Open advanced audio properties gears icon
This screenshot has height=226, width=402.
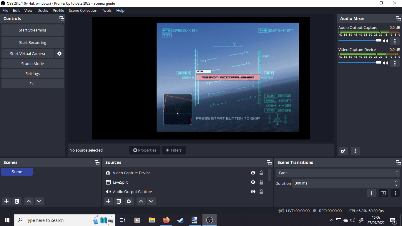[x=343, y=151]
